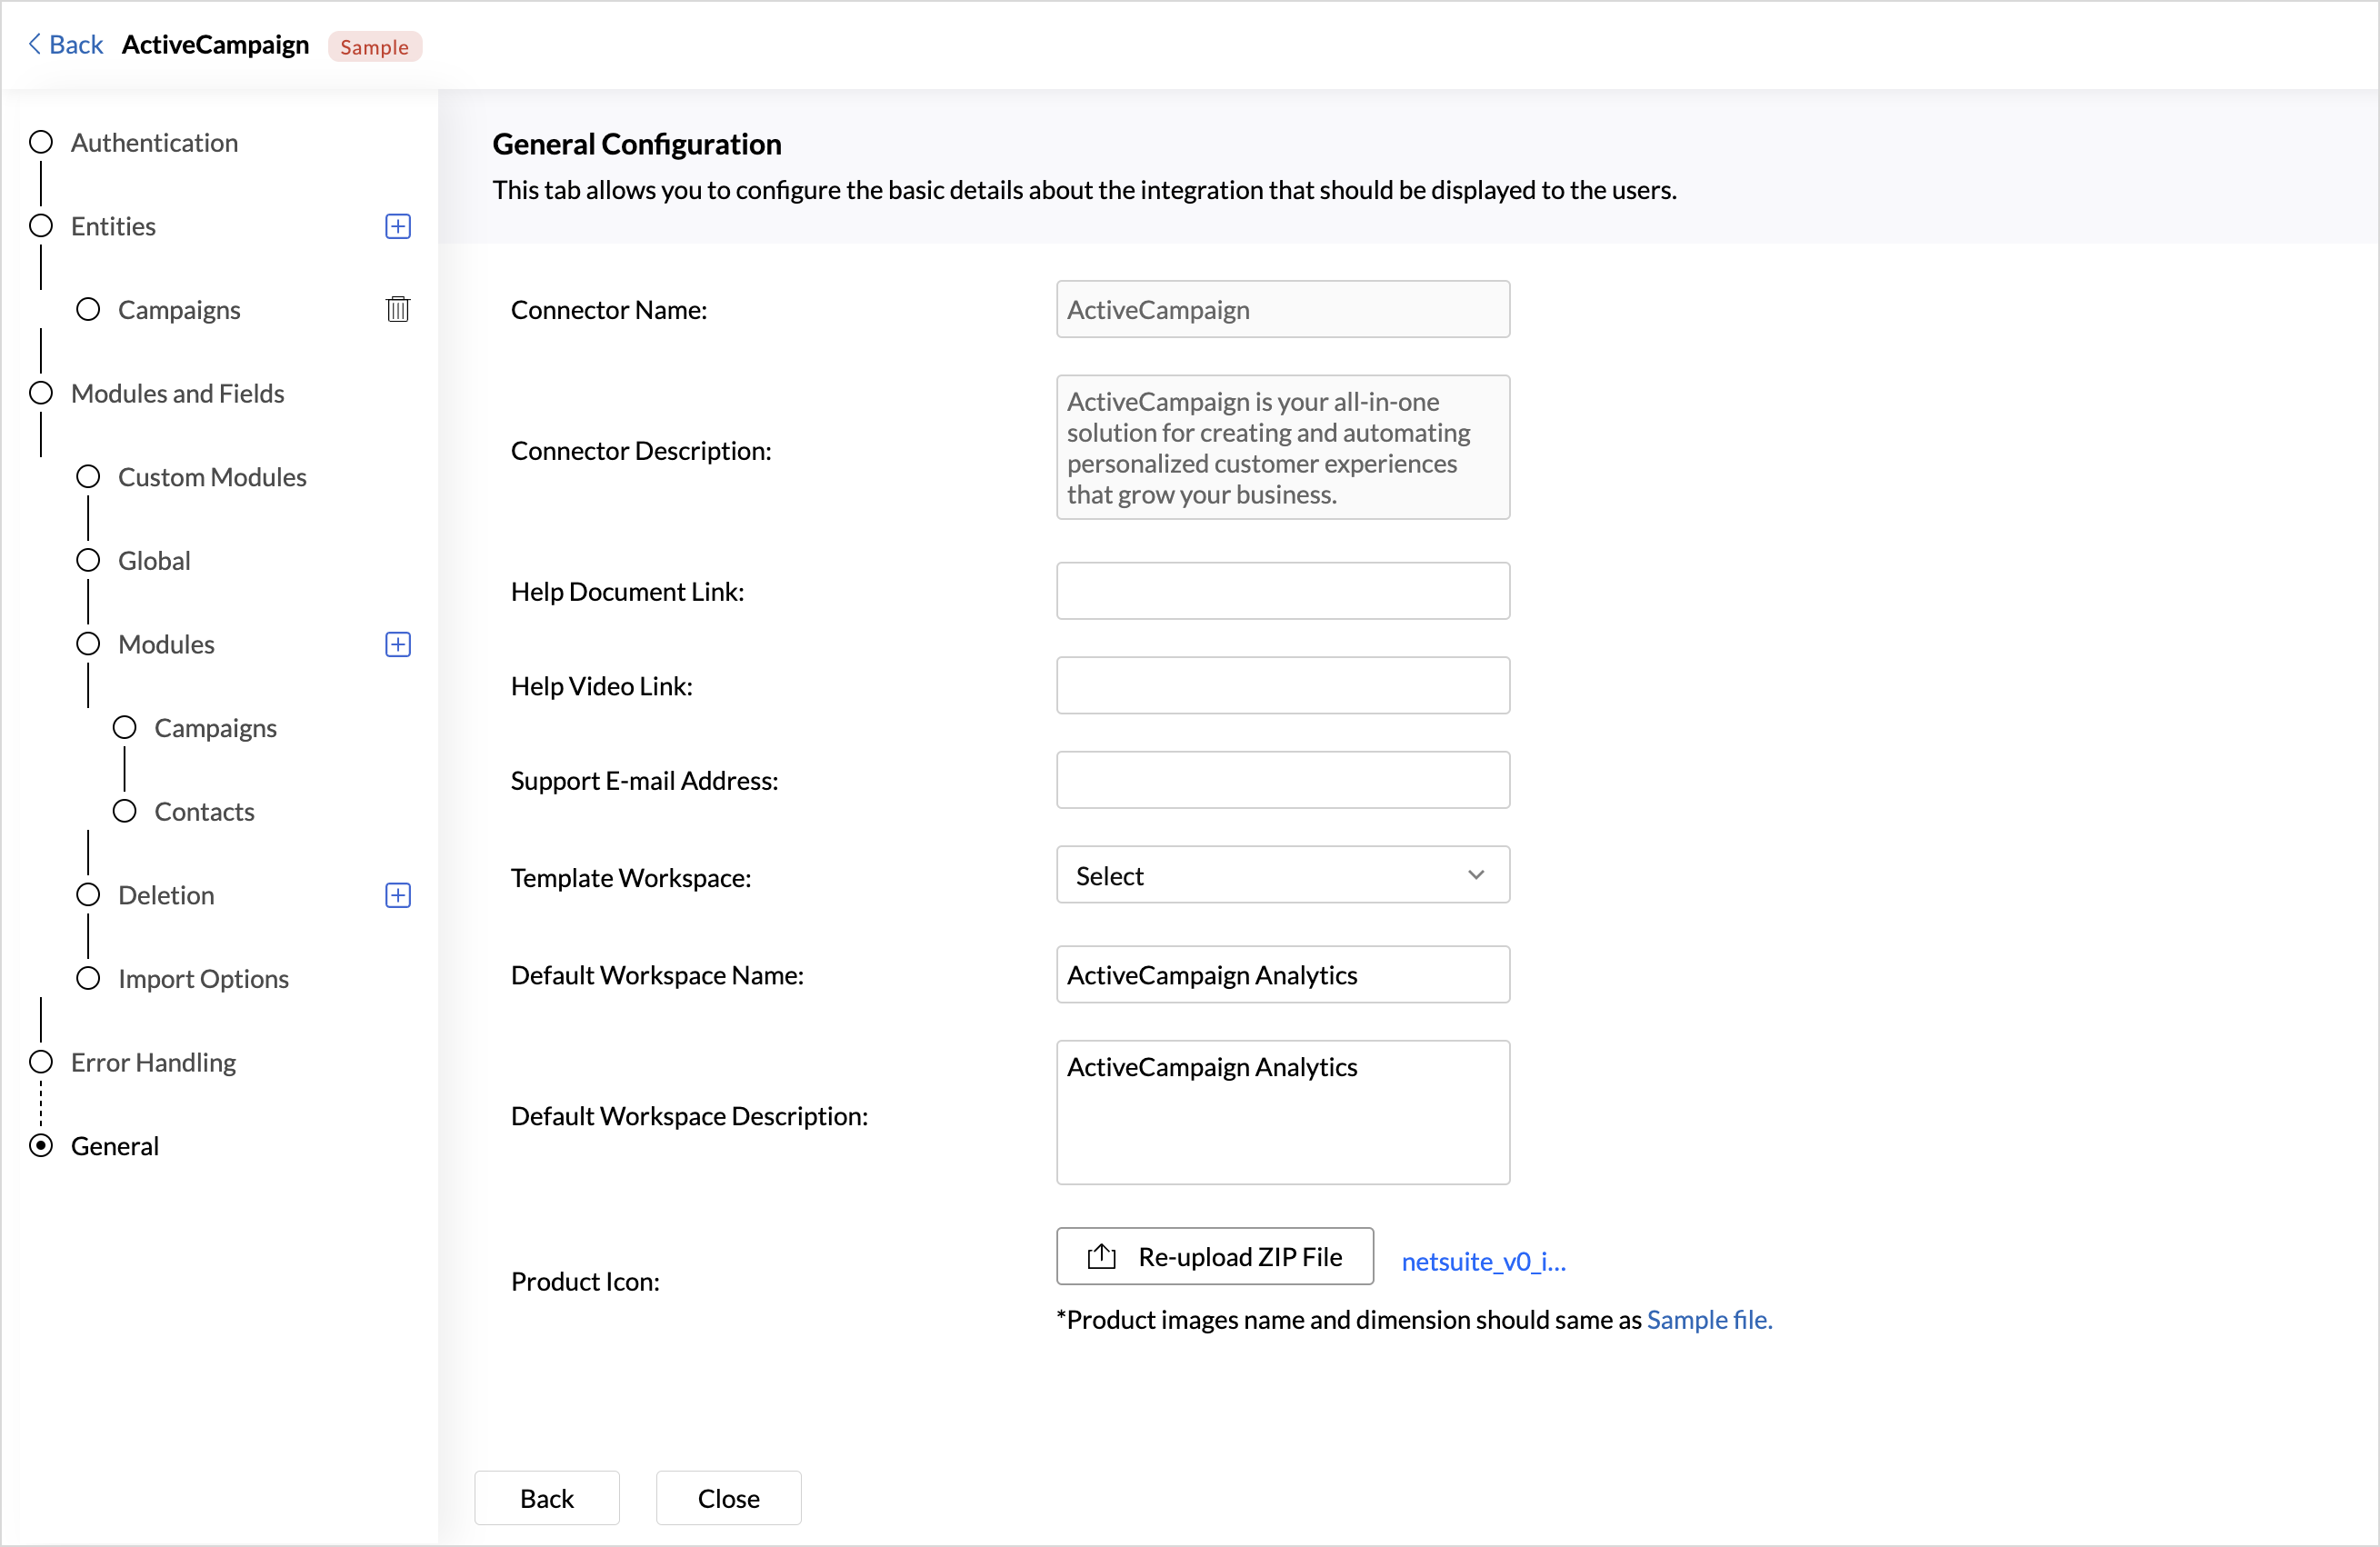Open the Custom Modules step
Viewport: 2380px width, 1547px height.
point(212,477)
